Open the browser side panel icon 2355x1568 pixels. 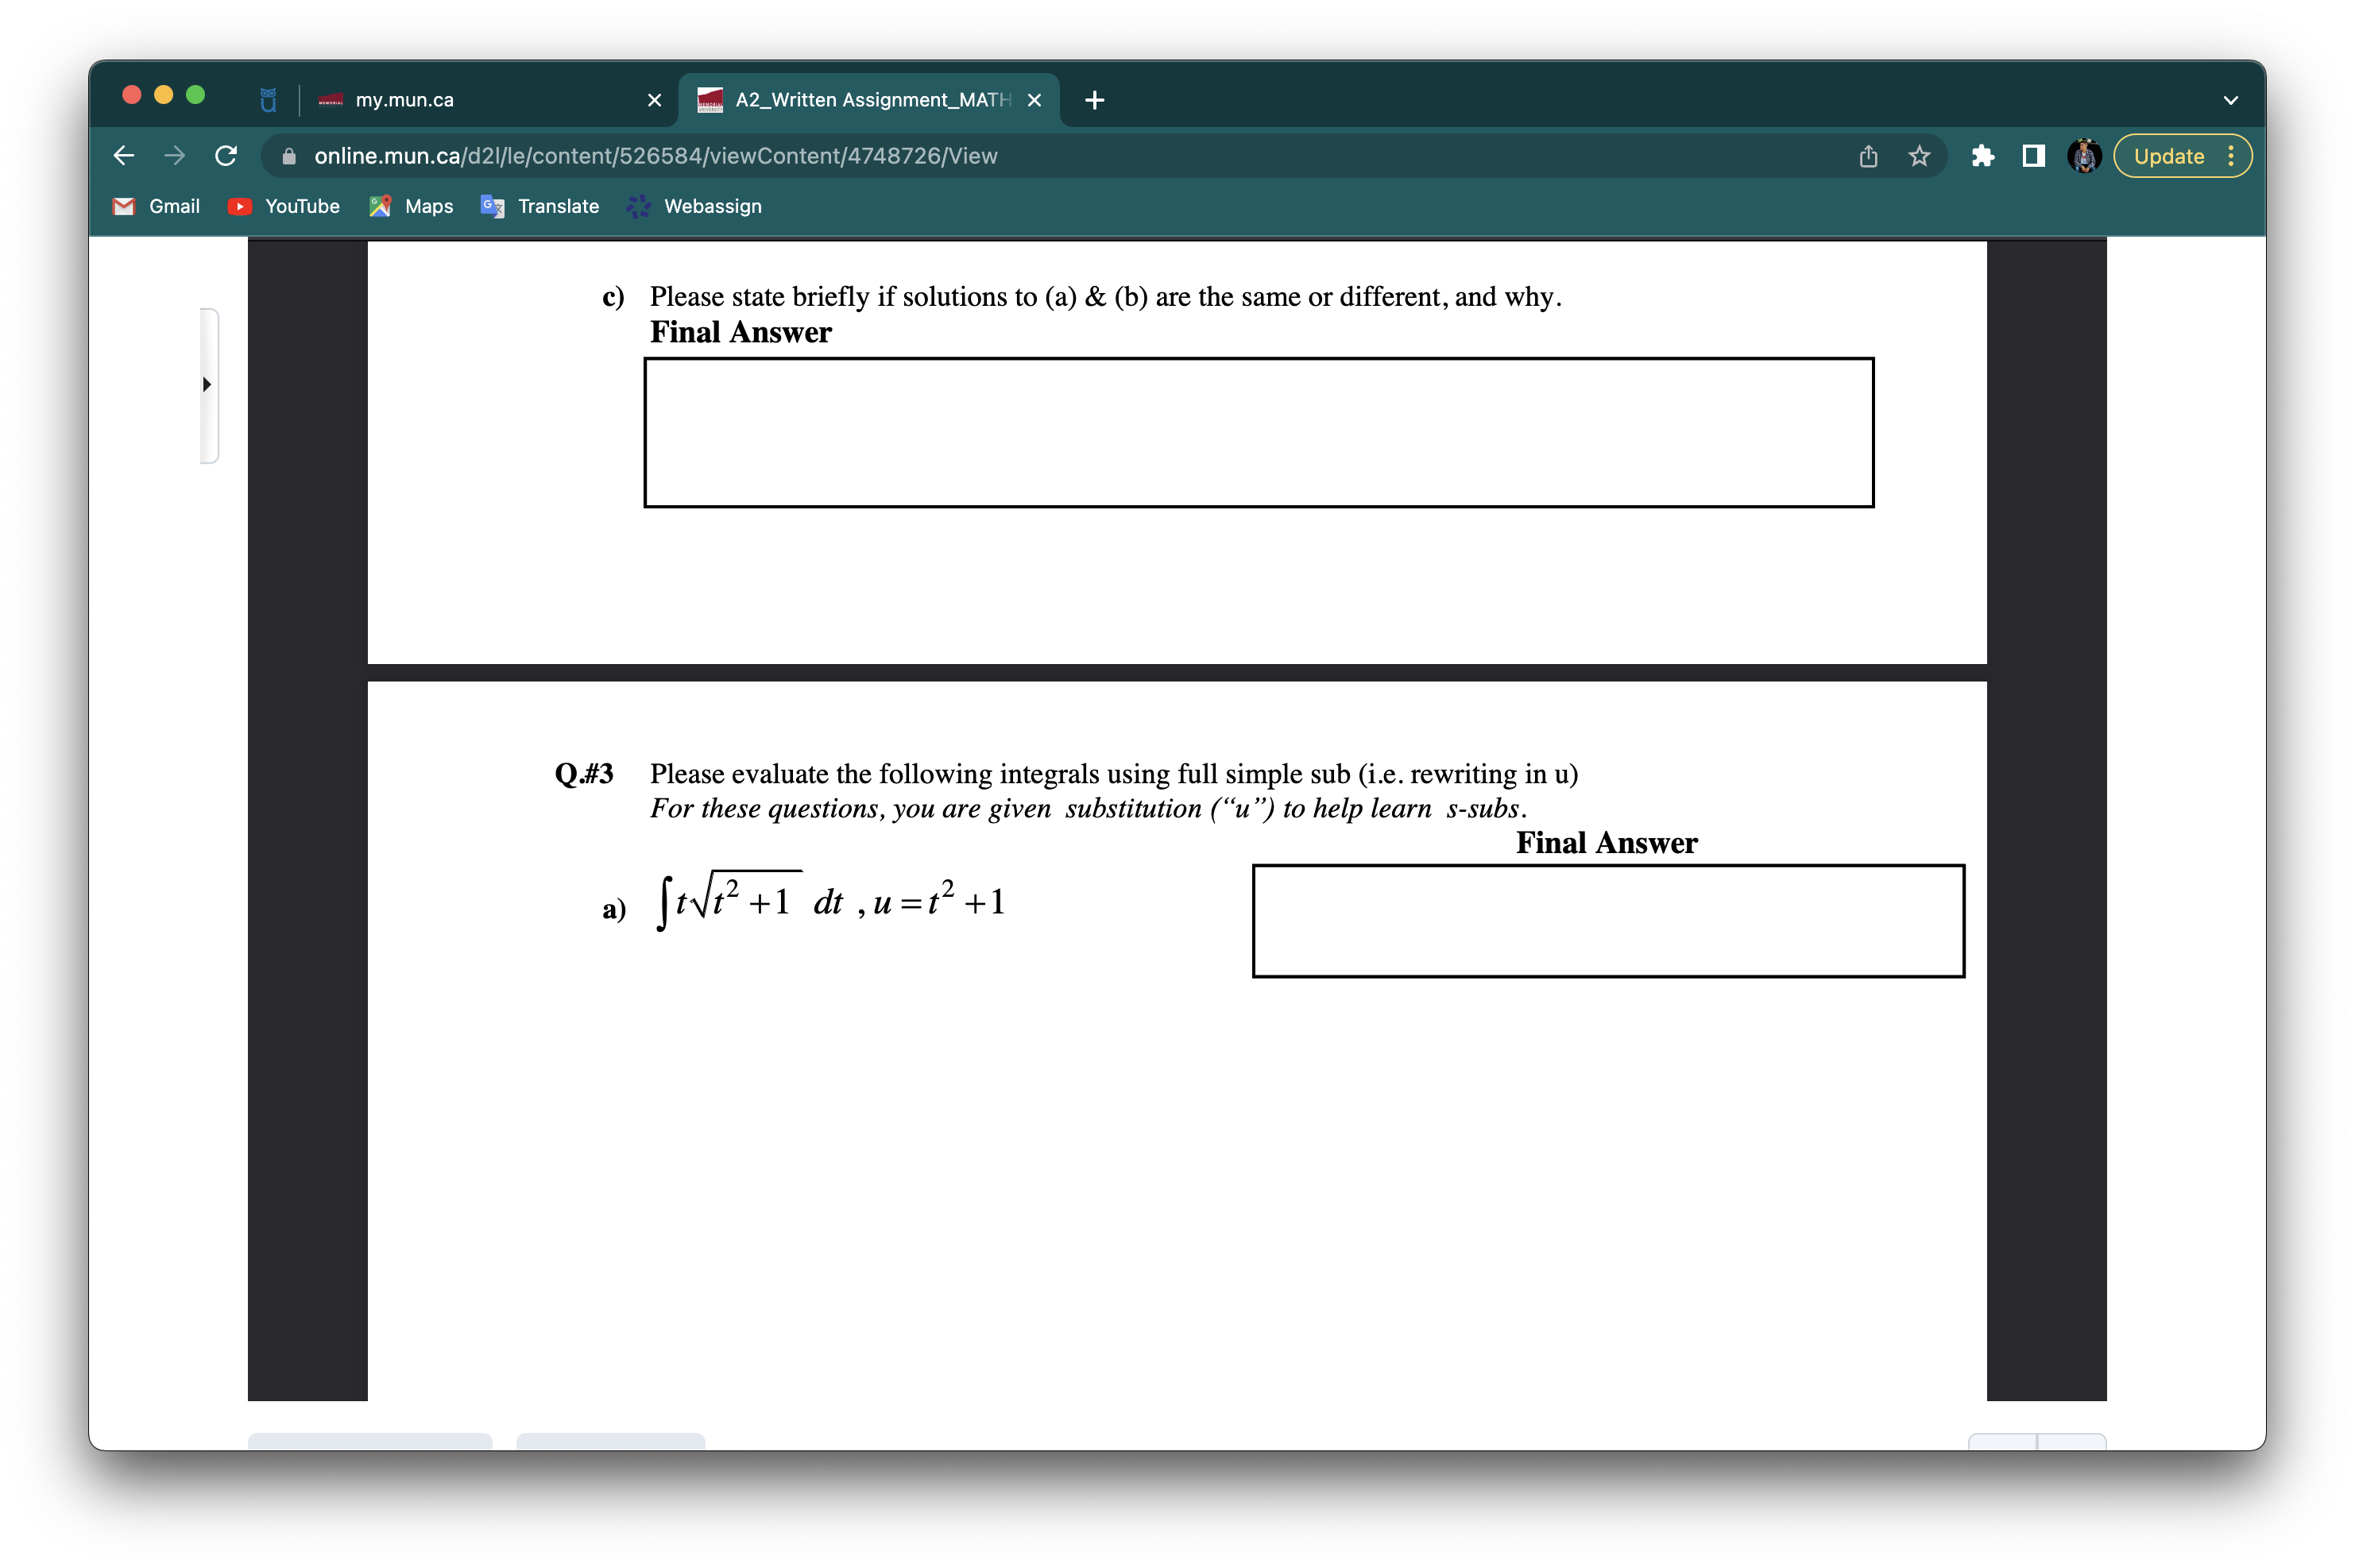pos(2034,156)
